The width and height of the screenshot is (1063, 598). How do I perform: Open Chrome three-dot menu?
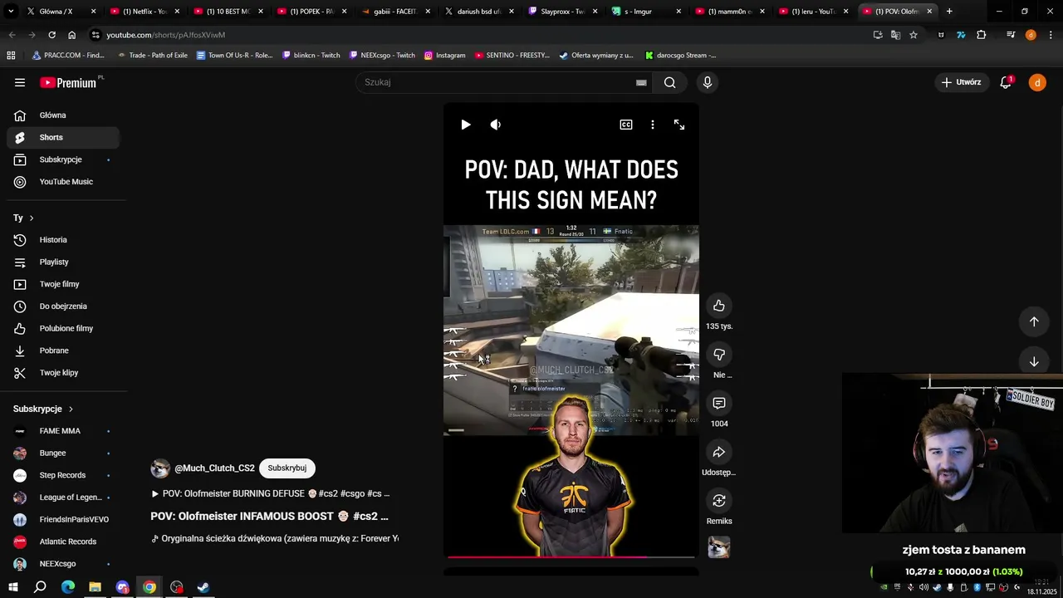(x=1051, y=35)
